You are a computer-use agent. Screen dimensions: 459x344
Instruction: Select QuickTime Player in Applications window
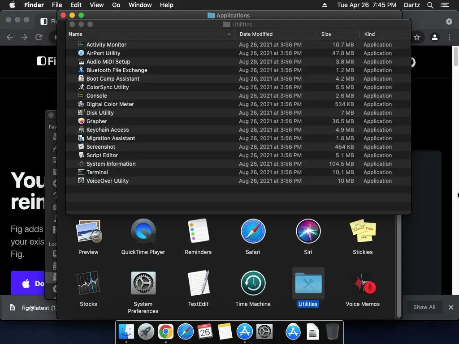coord(143,232)
